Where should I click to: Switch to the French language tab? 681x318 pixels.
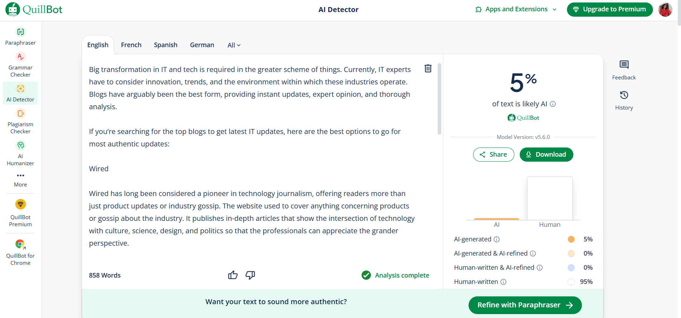(131, 45)
